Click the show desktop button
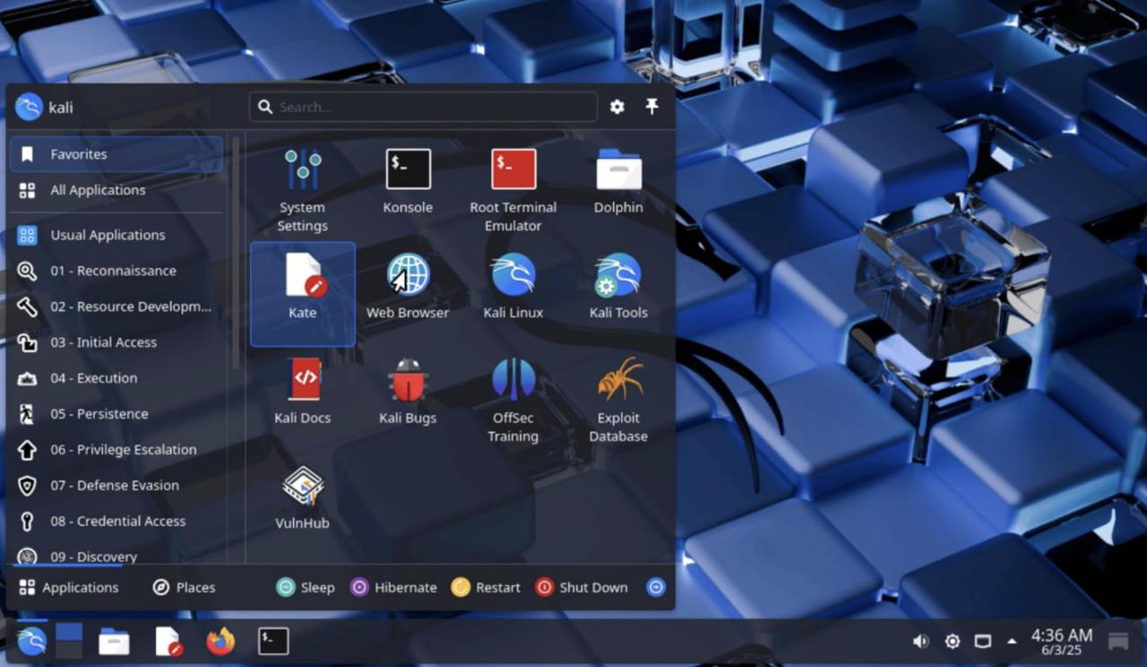This screenshot has height=667, width=1147. 1118,641
